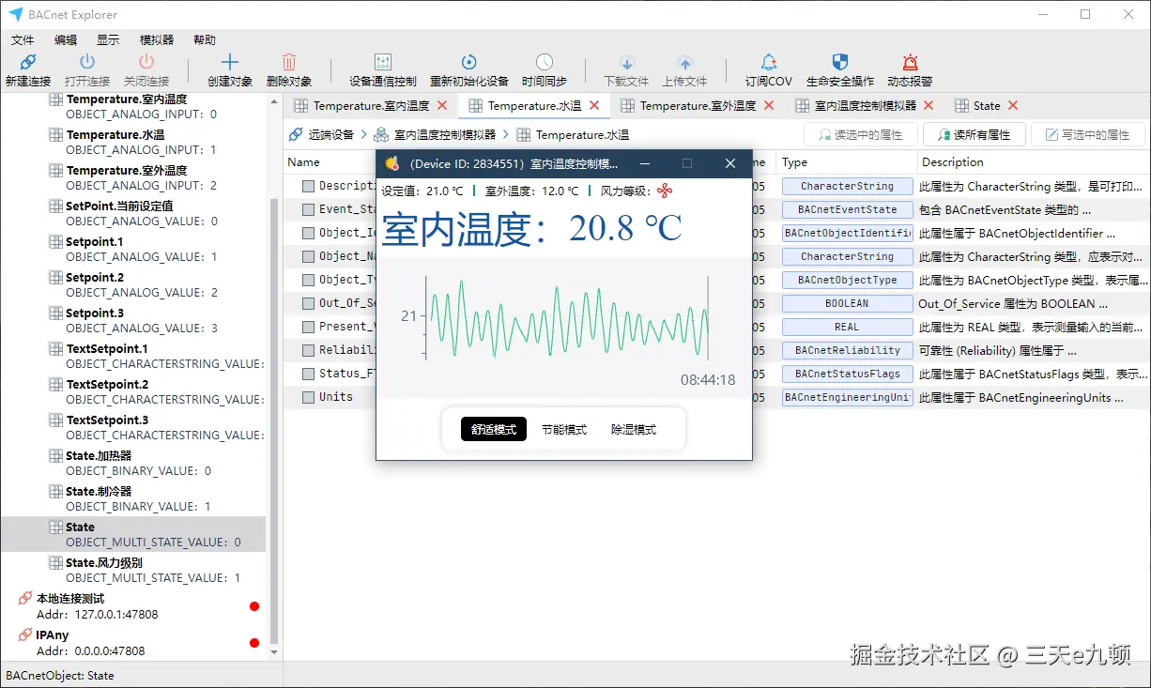Click the 生命安全操作 shield icon

coord(840,62)
